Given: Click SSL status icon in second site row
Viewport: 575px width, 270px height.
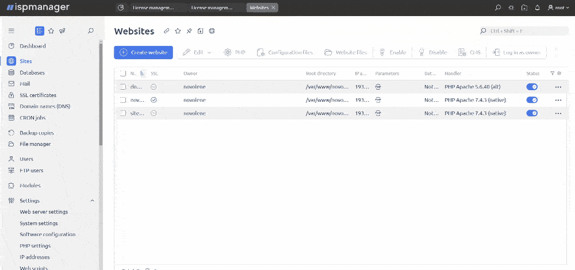Looking at the screenshot, I should pyautogui.click(x=154, y=99).
